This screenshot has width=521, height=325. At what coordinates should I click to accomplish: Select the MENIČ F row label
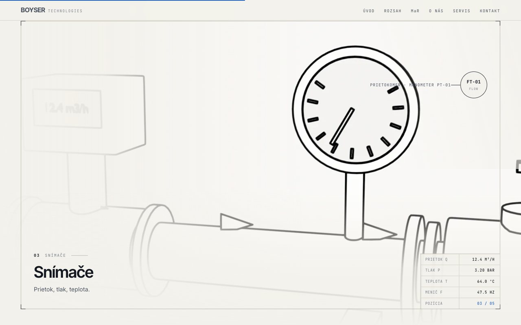434,292
